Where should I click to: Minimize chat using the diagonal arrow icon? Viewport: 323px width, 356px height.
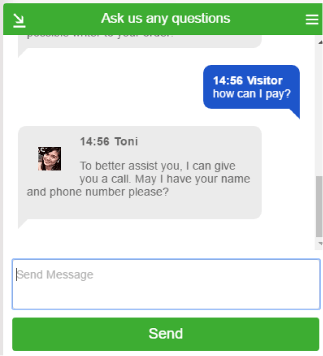19,21
